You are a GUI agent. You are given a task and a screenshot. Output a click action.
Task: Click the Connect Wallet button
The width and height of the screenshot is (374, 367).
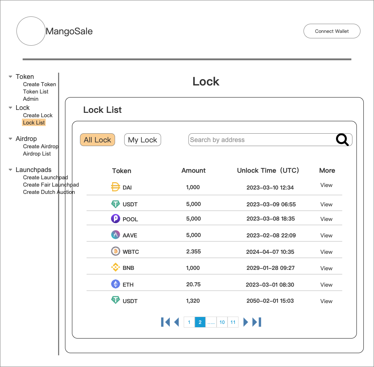pyautogui.click(x=332, y=31)
